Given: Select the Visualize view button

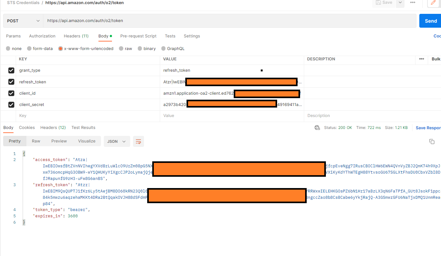Looking at the screenshot, I should pos(87,141).
